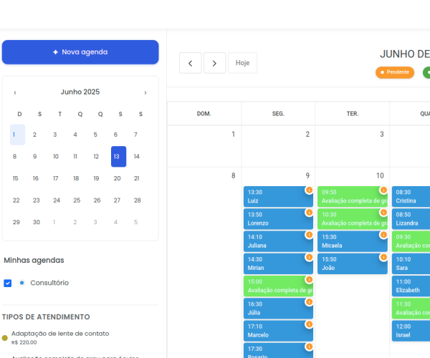This screenshot has width=430, height=358.
Task: Click pending icon on Micaela appointment
Action: (383, 235)
